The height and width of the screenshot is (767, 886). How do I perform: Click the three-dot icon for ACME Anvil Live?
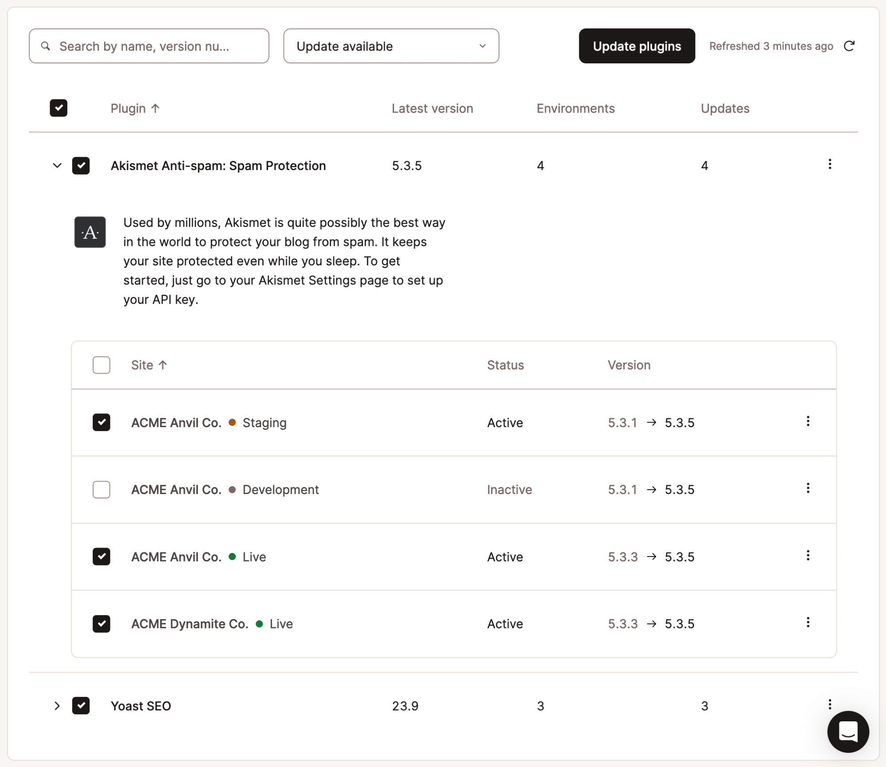808,556
